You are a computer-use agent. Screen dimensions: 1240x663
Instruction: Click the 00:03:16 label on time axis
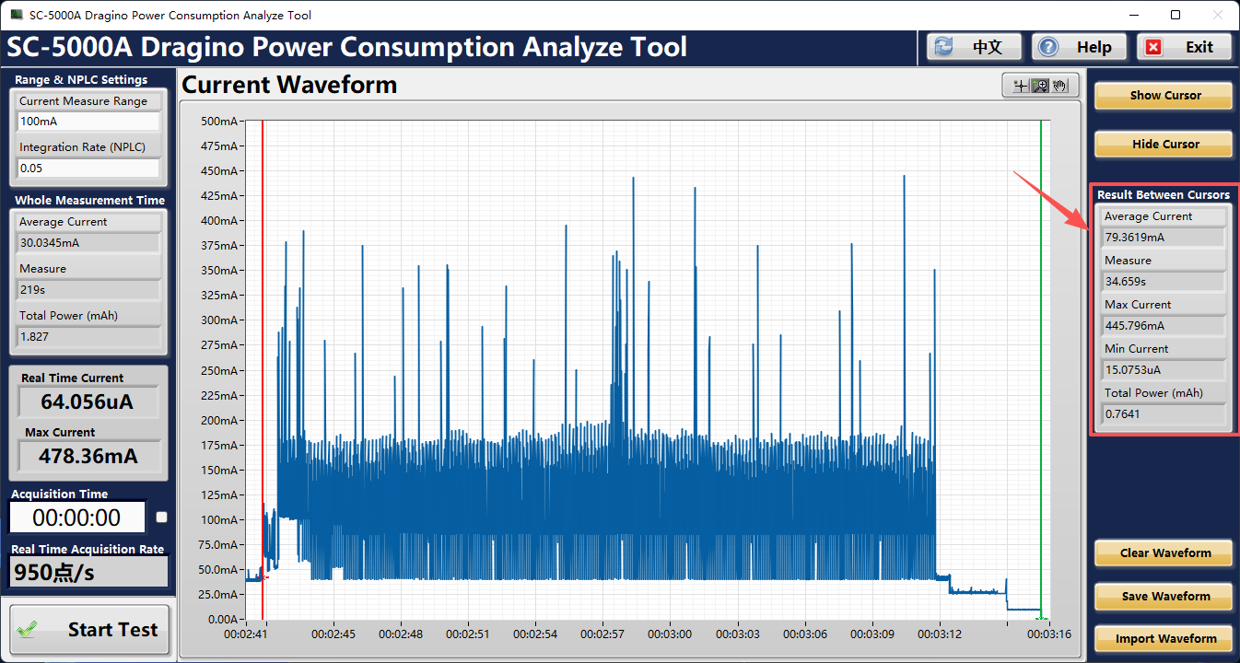click(1049, 634)
